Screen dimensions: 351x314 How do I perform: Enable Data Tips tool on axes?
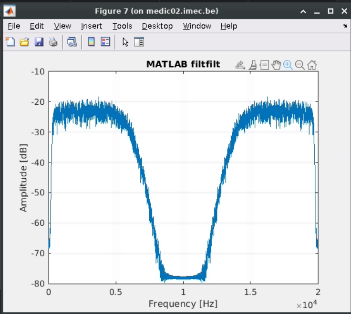coord(264,65)
